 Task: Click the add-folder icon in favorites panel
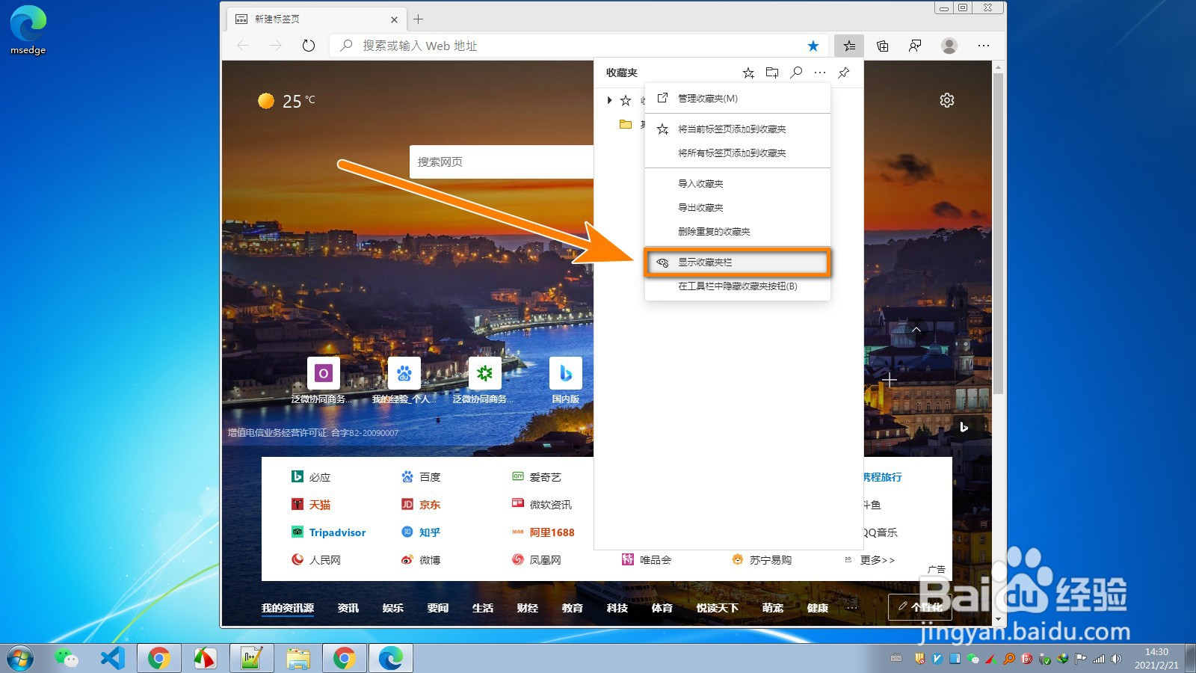point(772,73)
